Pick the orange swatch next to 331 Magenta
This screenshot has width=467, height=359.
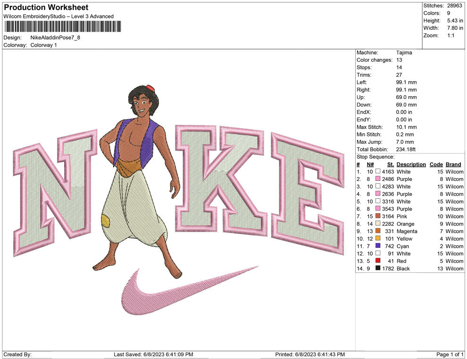pos(378,231)
